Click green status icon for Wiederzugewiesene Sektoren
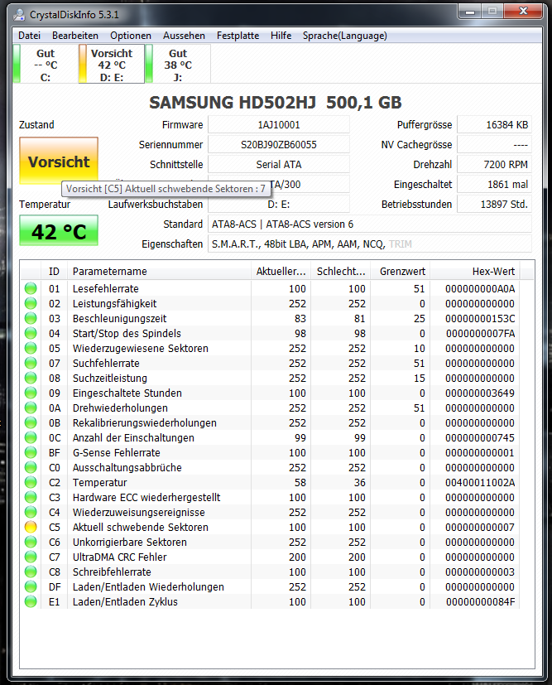Viewport: 552px width, 685px height. pyautogui.click(x=31, y=348)
